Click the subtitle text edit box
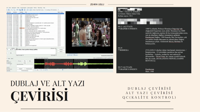The height and width of the screenshot is (112, 200). pos(36,52)
